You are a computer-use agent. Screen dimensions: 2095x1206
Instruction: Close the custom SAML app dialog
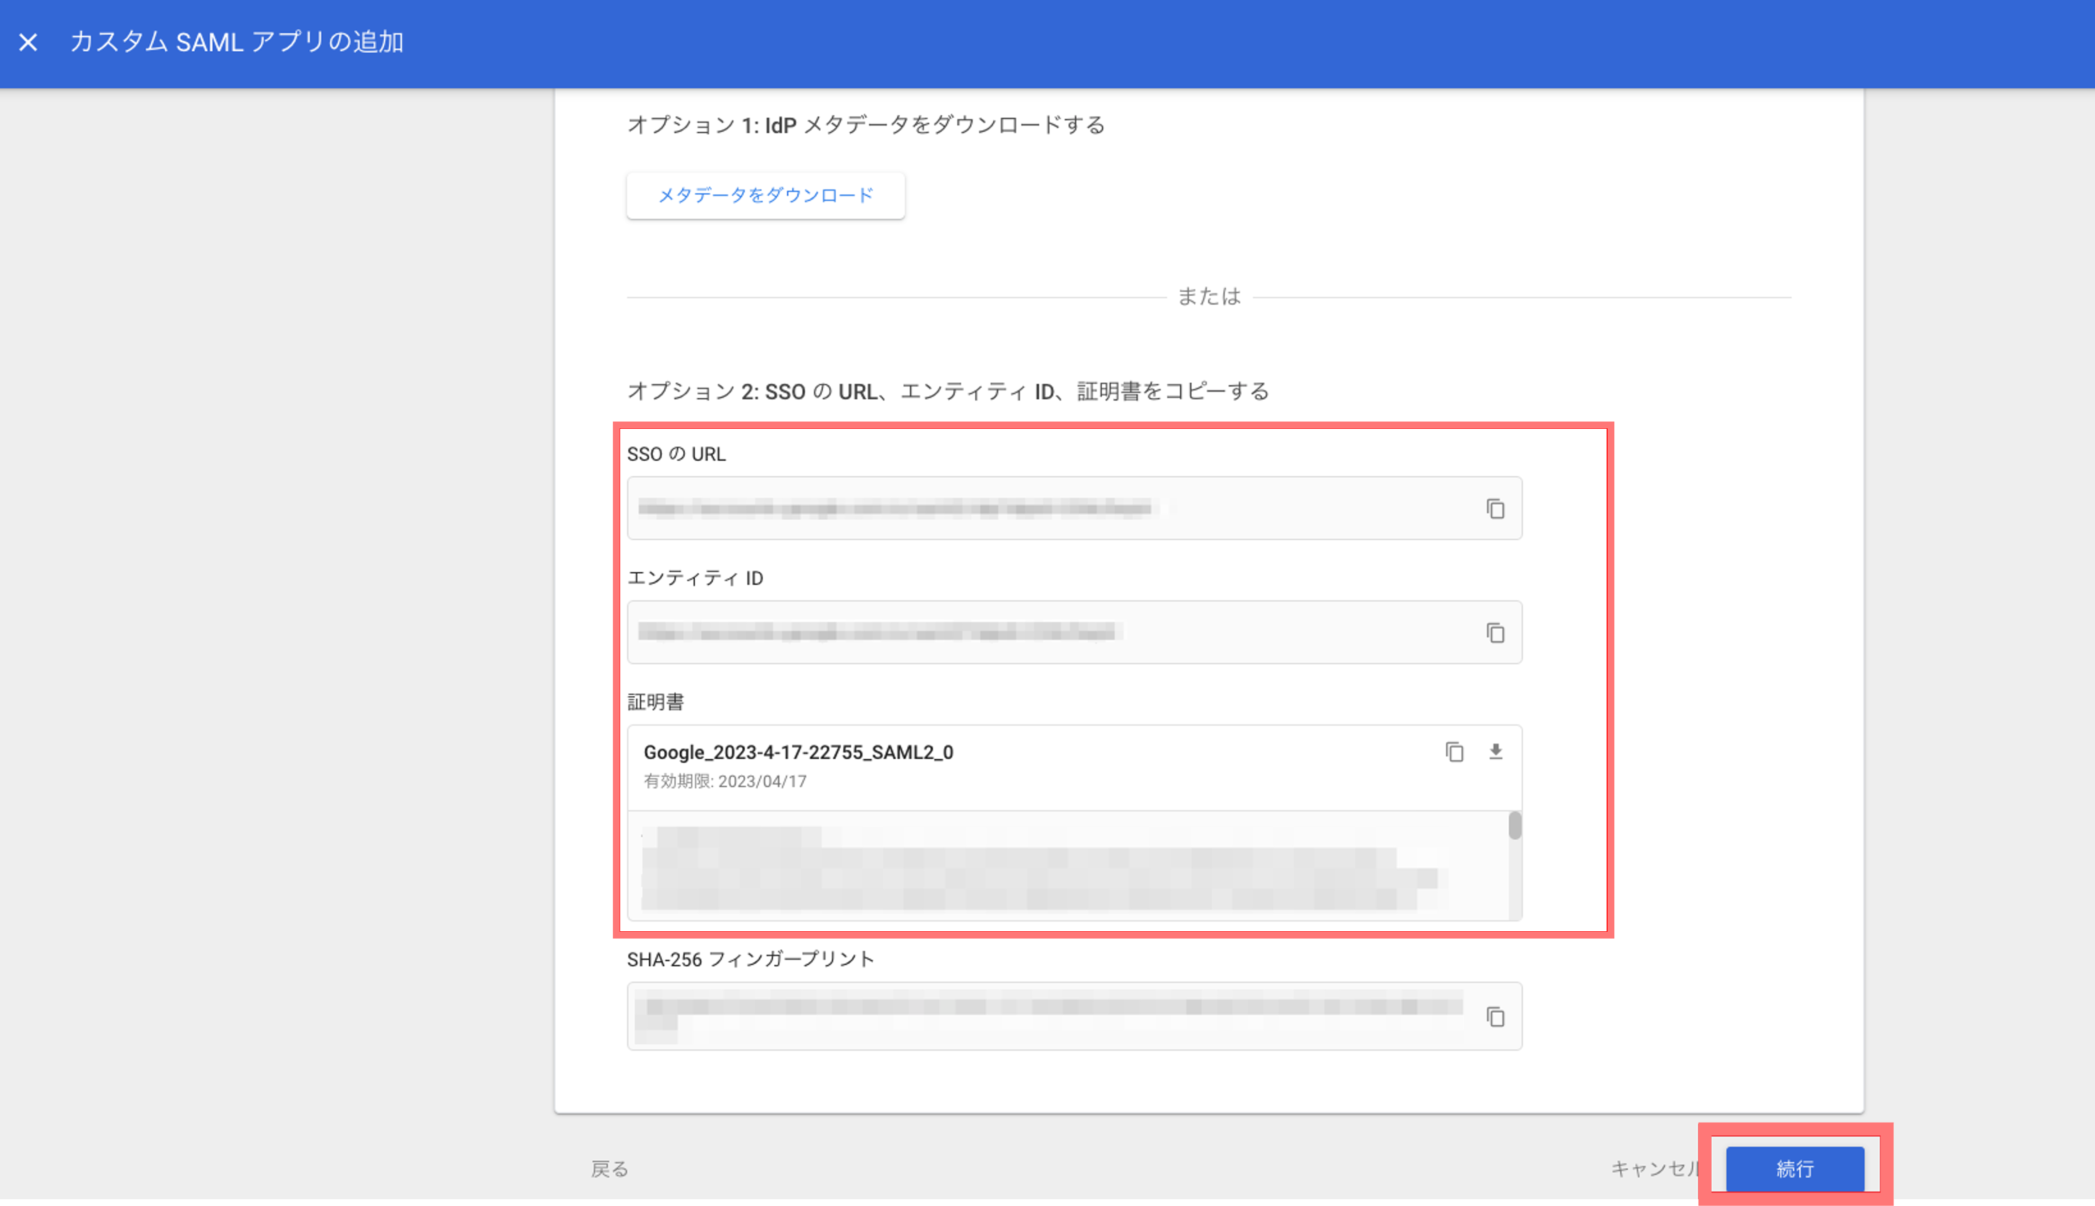click(28, 42)
